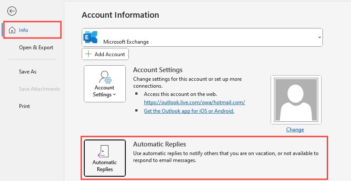
Task: Open the Open & Export menu
Action: click(36, 48)
